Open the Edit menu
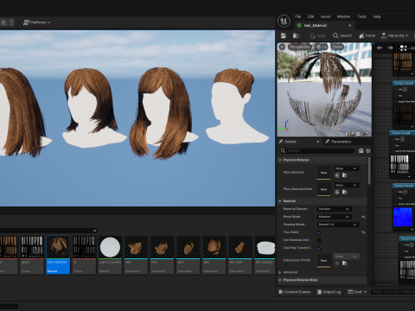 point(310,16)
